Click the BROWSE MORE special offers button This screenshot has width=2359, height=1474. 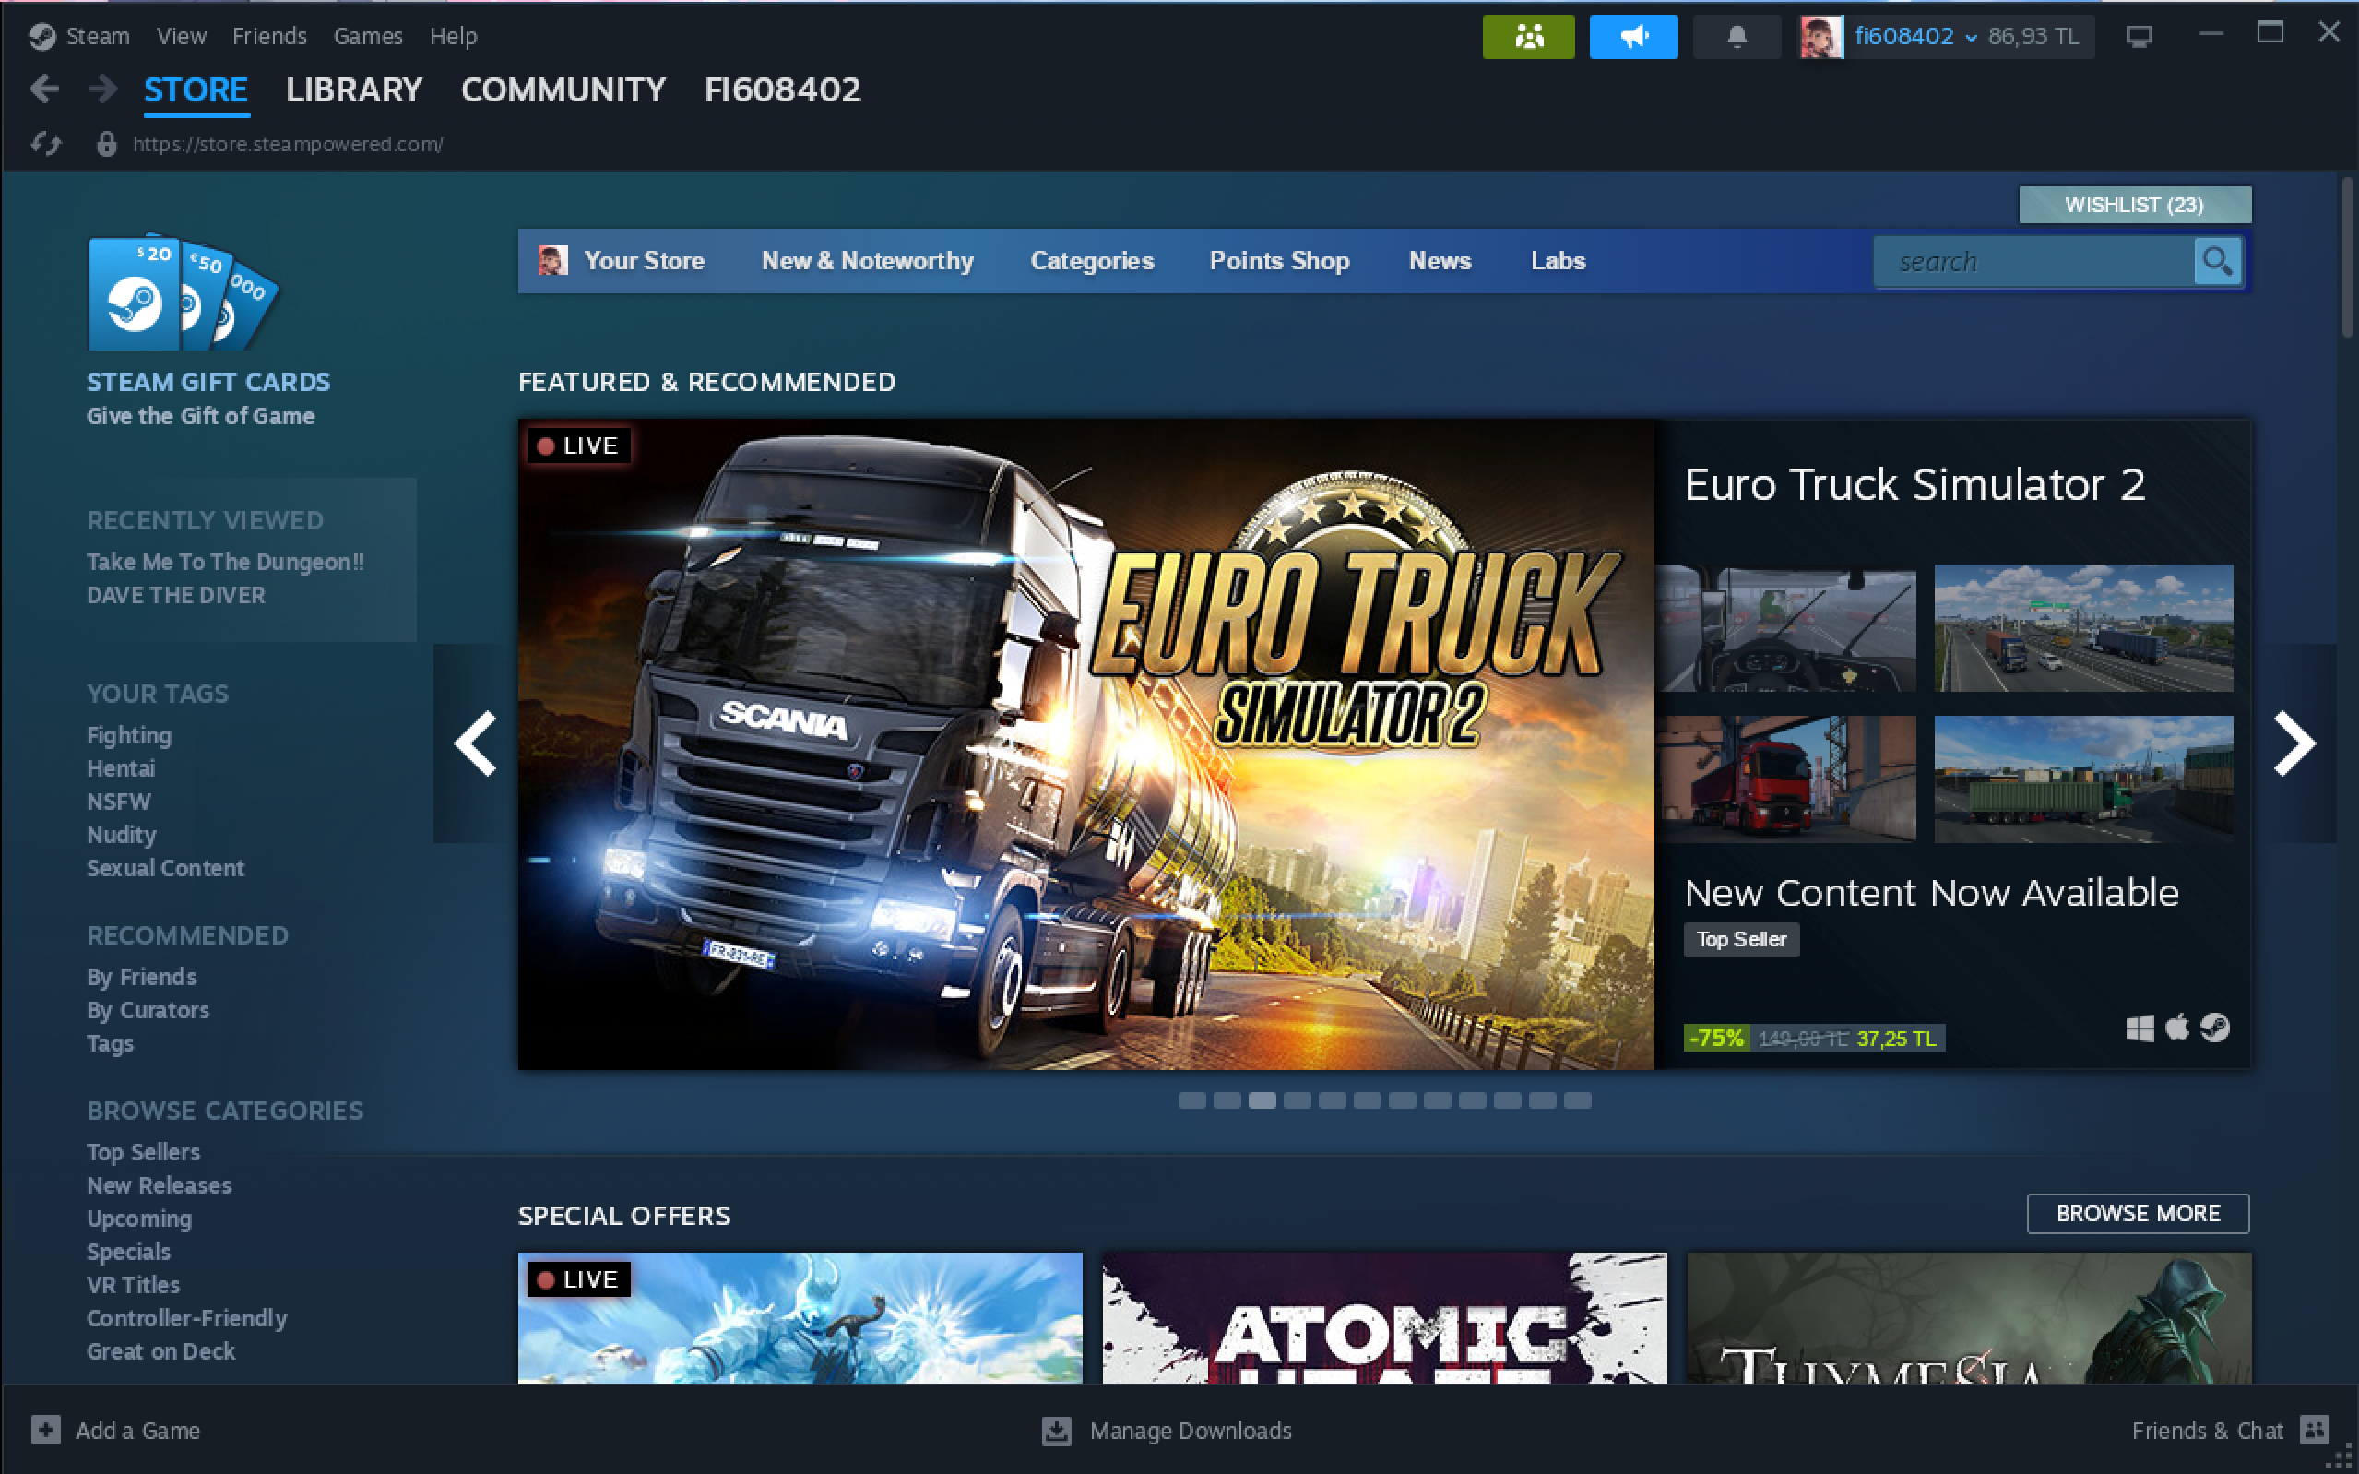(2138, 1214)
